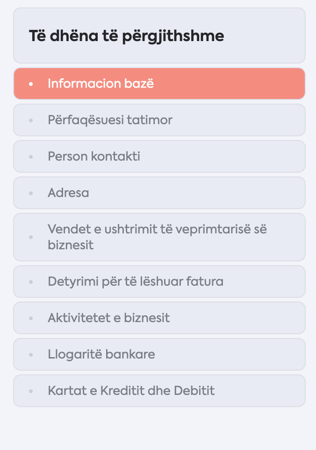
Task: Click the bullet beside Vendet e ushtrimit item
Action: click(31, 237)
